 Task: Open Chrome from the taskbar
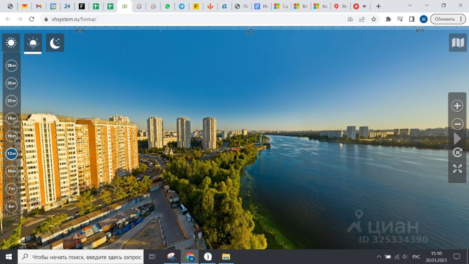(190, 257)
